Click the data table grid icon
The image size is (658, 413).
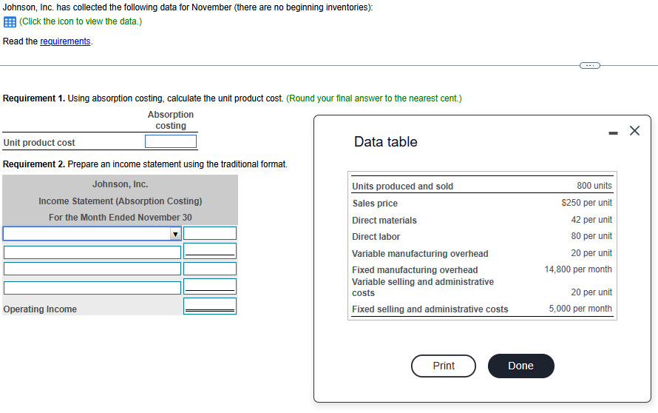(10, 22)
